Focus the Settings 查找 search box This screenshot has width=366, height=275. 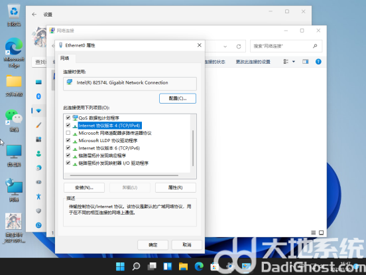pyautogui.click(x=39, y=62)
